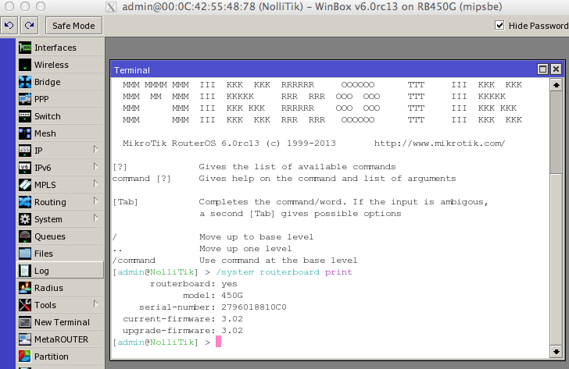Click serial-number value 2796018810C0
The width and height of the screenshot is (569, 369).
(x=254, y=307)
